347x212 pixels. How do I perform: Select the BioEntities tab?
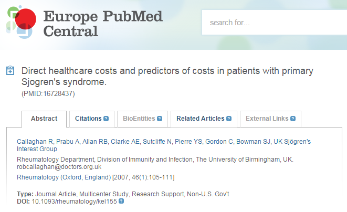click(x=139, y=119)
